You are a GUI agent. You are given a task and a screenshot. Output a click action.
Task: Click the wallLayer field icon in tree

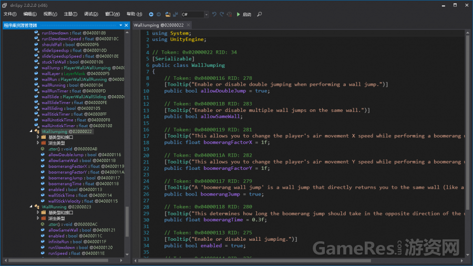click(36, 73)
